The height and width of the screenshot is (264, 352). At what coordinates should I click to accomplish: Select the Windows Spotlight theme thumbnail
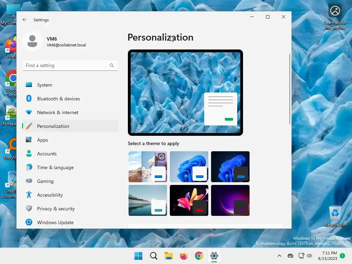148,167
